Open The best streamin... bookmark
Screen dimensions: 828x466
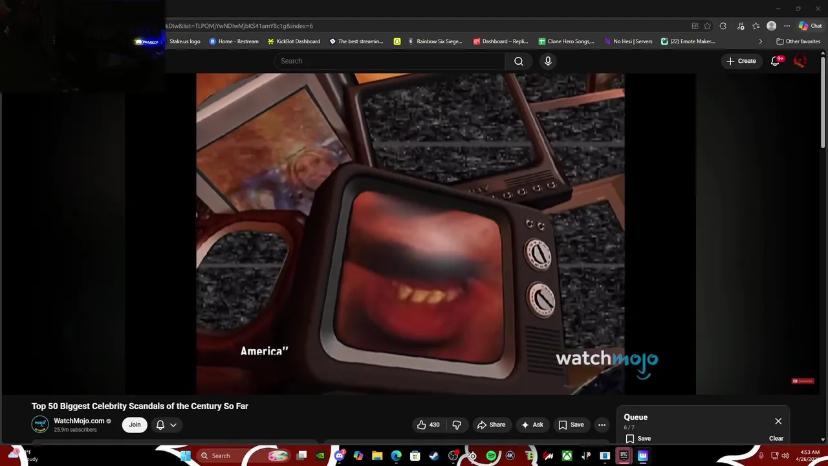pyautogui.click(x=356, y=41)
